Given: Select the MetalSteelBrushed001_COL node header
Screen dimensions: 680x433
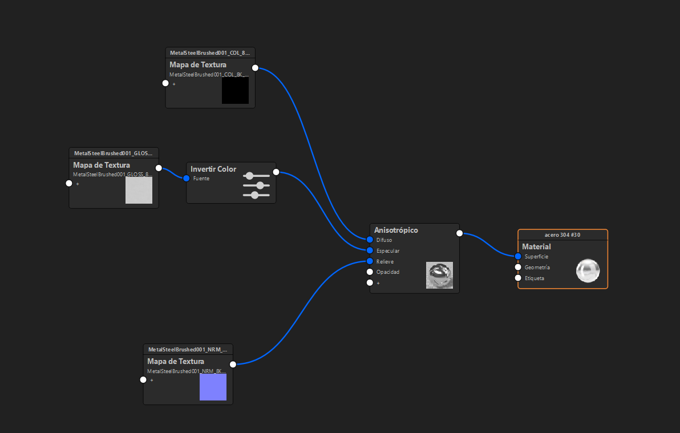Looking at the screenshot, I should click(210, 53).
